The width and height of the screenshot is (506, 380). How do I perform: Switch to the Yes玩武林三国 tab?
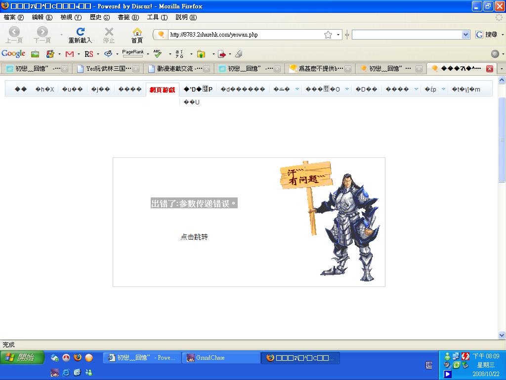click(x=108, y=68)
